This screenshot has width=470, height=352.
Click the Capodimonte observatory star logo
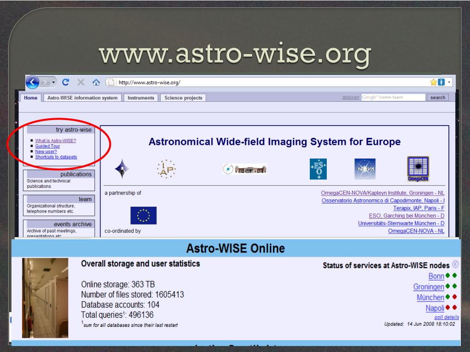(x=122, y=169)
